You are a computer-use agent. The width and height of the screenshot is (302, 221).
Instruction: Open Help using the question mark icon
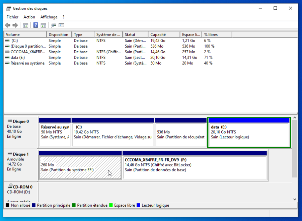point(35,25)
